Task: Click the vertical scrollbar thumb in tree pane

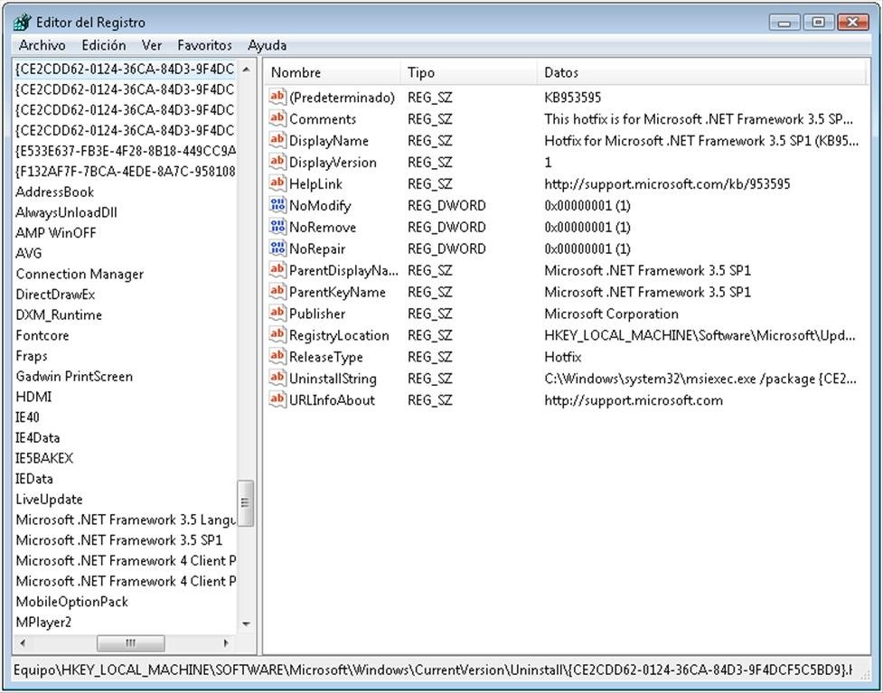Action: click(x=246, y=502)
